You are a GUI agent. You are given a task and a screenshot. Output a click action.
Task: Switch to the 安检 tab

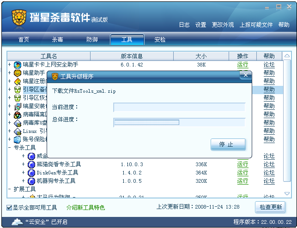[x=160, y=40]
